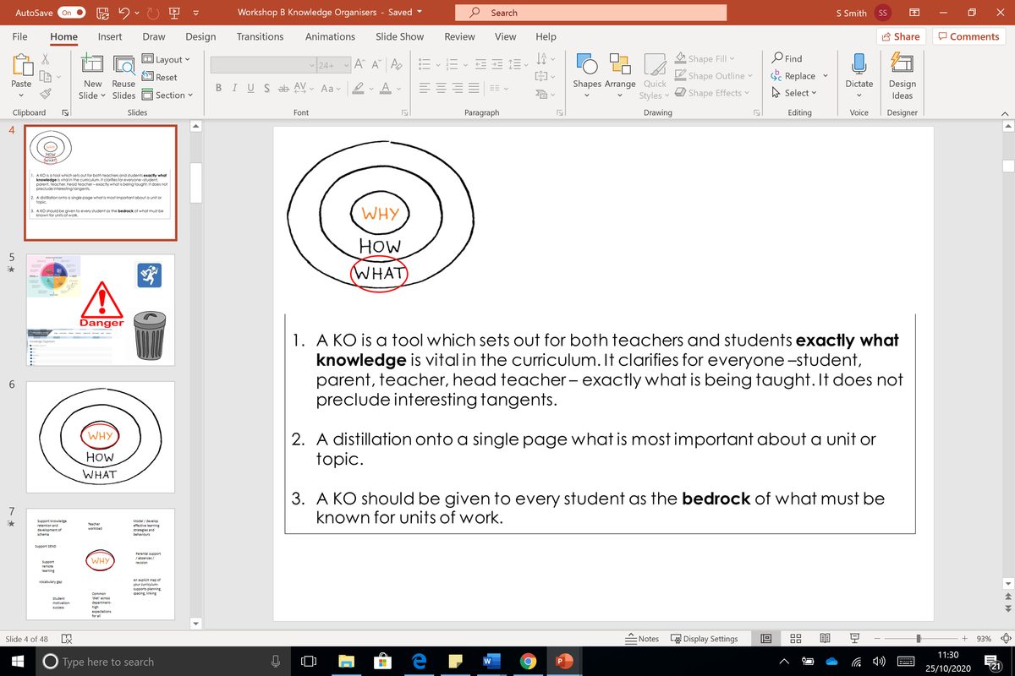Image resolution: width=1015 pixels, height=676 pixels.
Task: Align text left
Action: coord(425,89)
